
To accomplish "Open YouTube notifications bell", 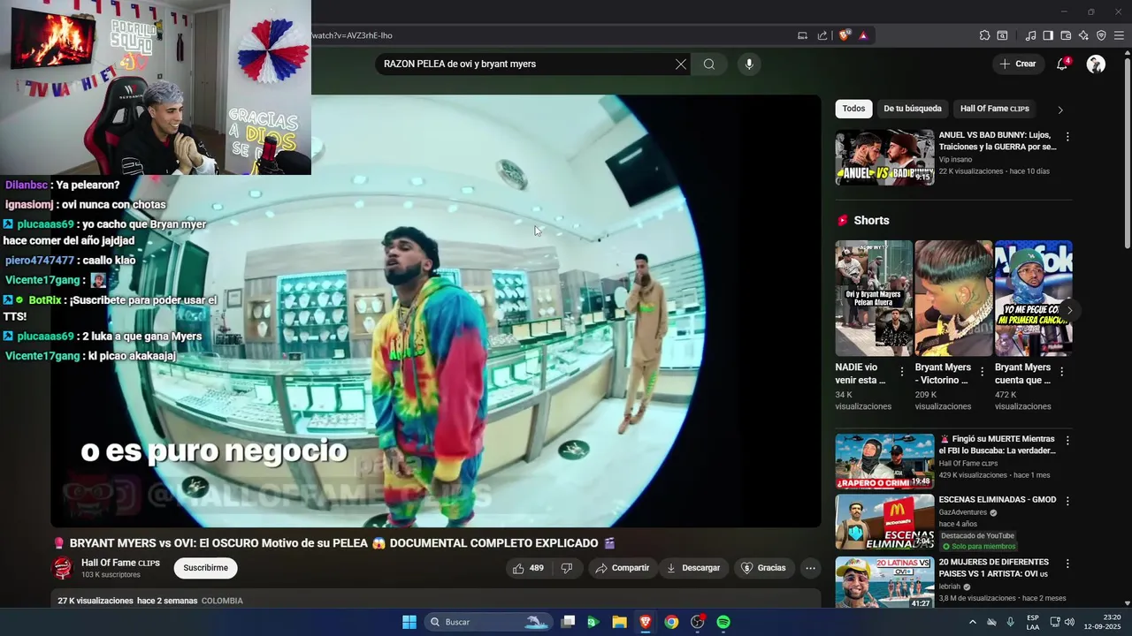I will pos(1062,64).
